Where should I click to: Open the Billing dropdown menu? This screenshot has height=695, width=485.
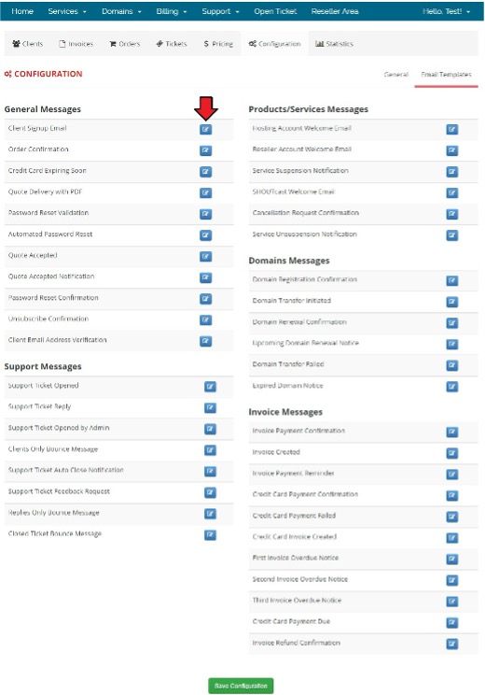point(172,11)
